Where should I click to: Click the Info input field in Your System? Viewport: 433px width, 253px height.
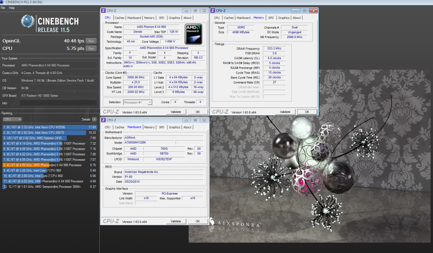[58, 103]
